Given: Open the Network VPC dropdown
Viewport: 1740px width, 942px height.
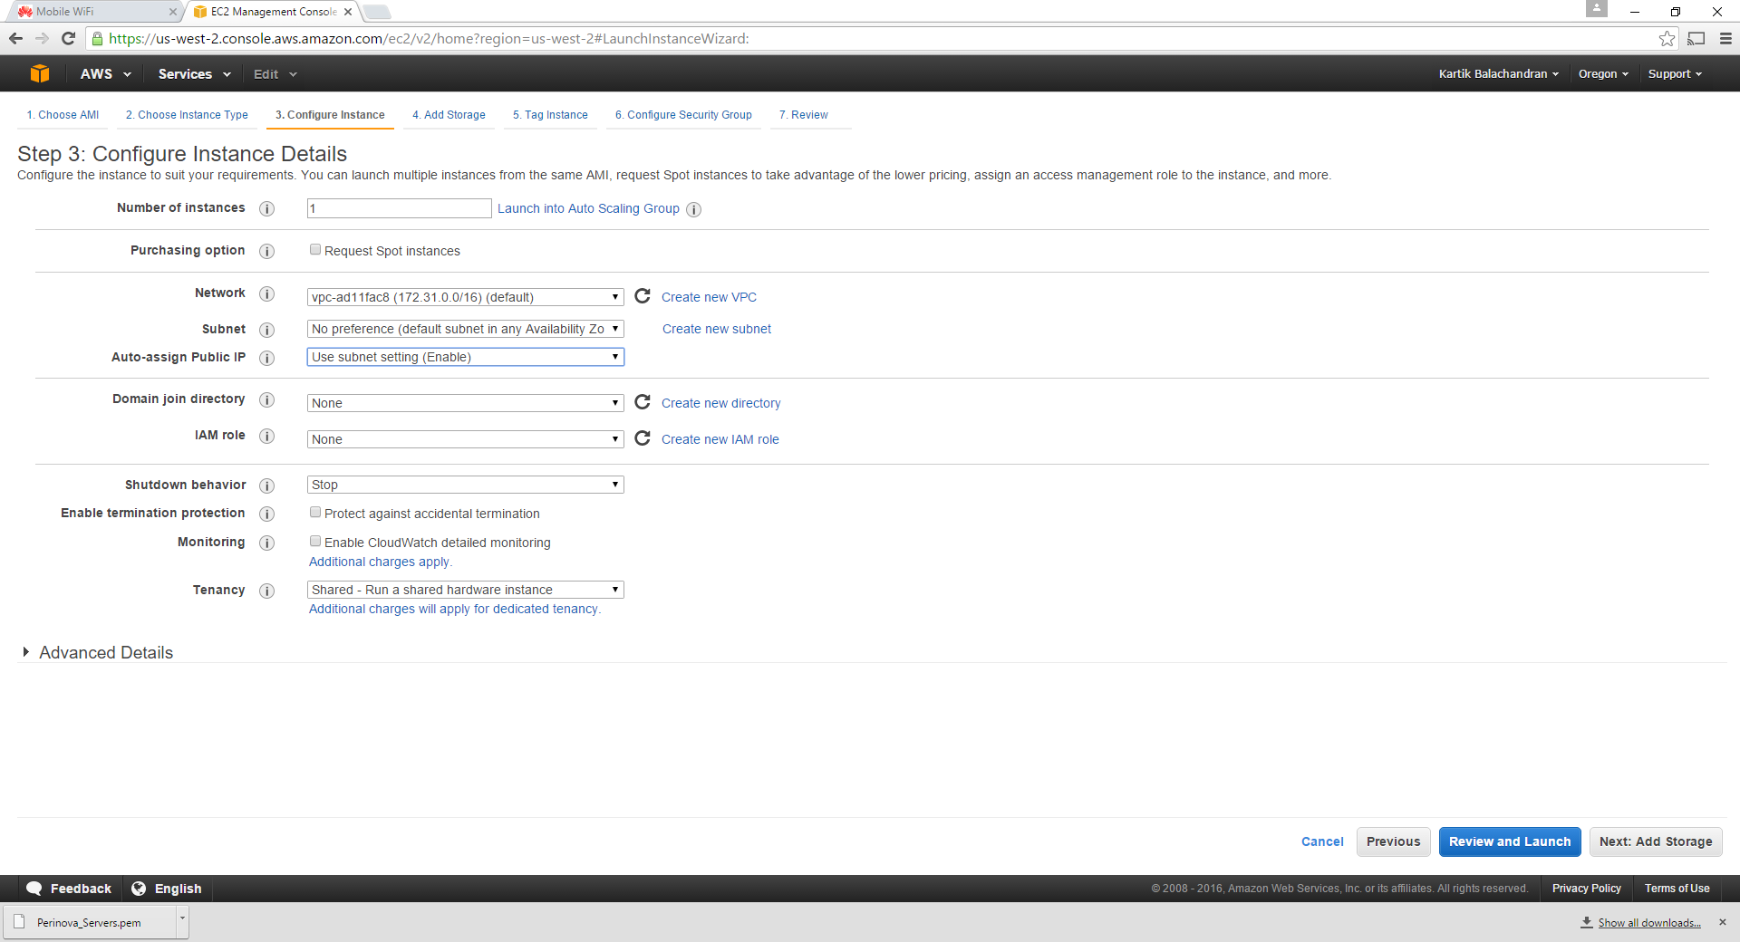Looking at the screenshot, I should (466, 297).
